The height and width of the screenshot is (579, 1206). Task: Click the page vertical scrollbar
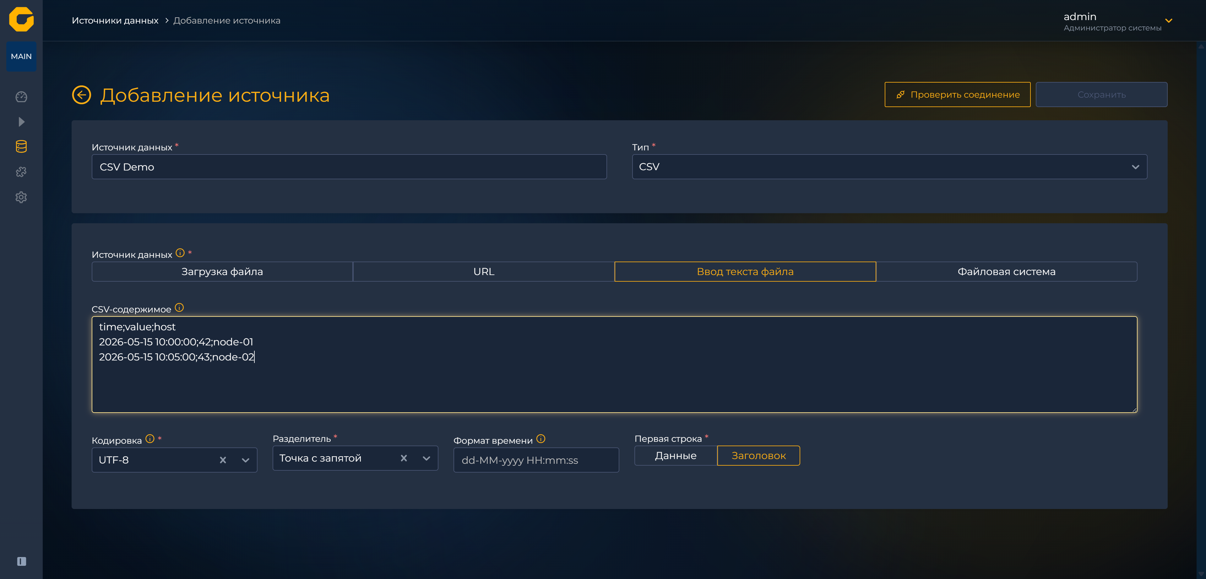(1201, 310)
